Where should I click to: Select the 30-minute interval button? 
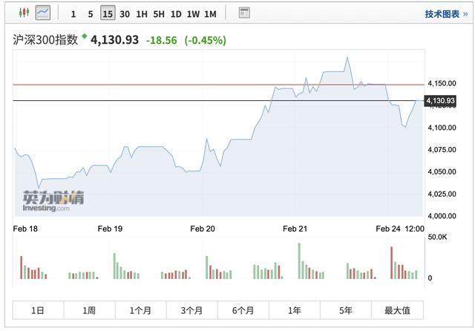tap(124, 13)
